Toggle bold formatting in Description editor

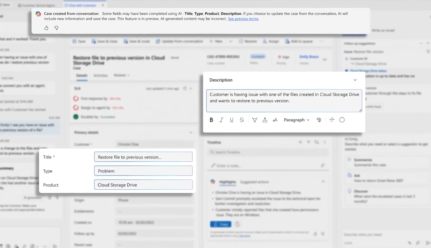[x=211, y=120]
